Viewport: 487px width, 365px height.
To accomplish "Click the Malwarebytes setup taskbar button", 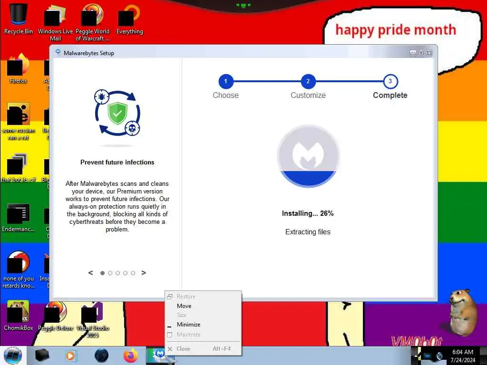I will pyautogui.click(x=160, y=355).
